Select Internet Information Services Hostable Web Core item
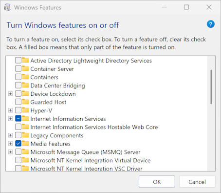This screenshot has height=193, width=221. [x=94, y=127]
